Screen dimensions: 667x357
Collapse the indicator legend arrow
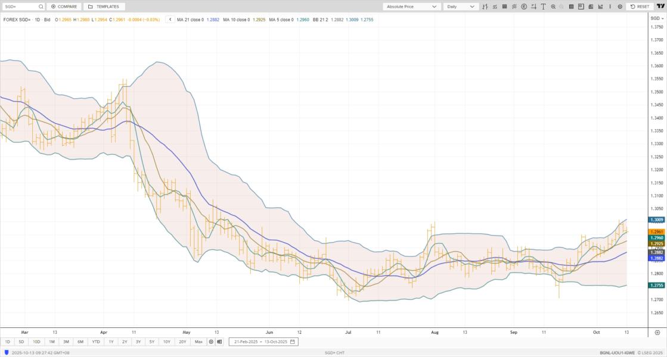170,20
